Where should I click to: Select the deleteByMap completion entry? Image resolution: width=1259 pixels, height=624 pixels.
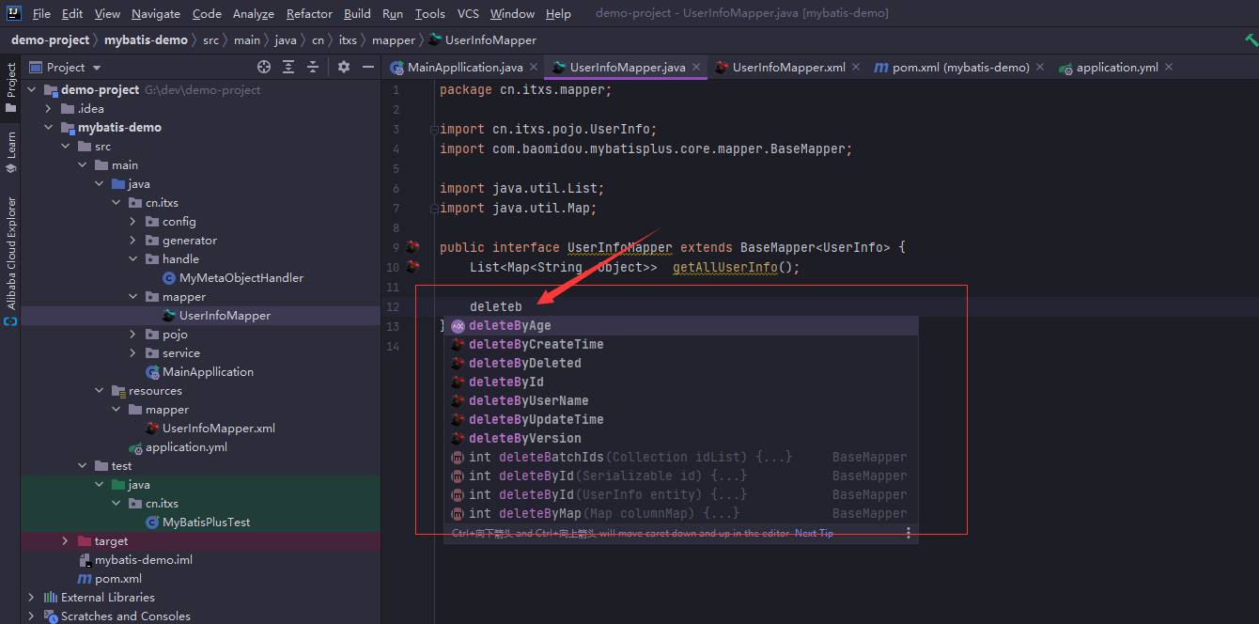pyautogui.click(x=681, y=513)
